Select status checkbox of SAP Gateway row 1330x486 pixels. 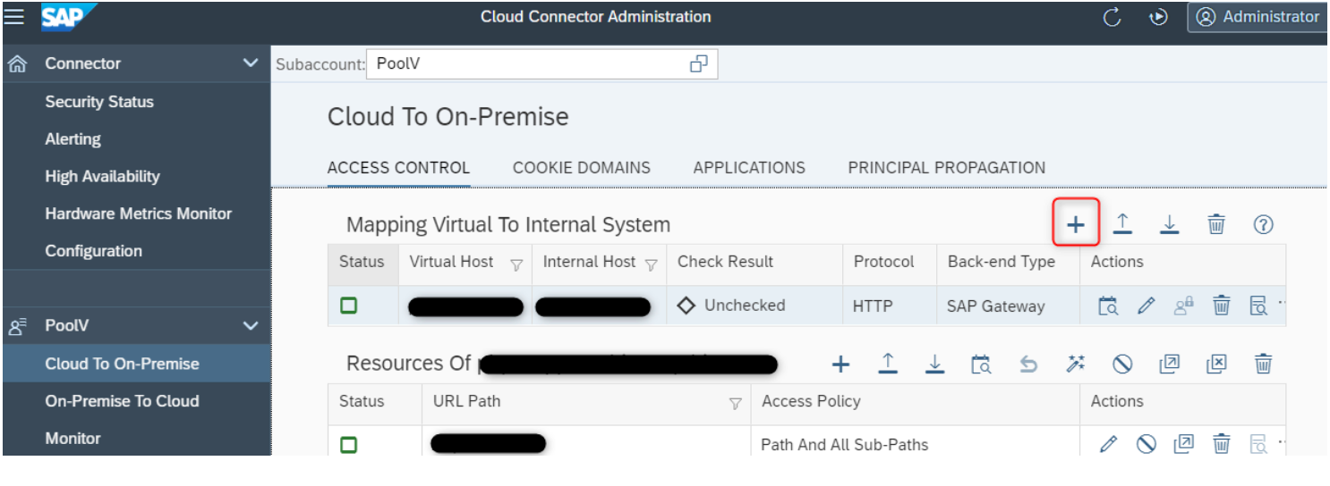(349, 306)
